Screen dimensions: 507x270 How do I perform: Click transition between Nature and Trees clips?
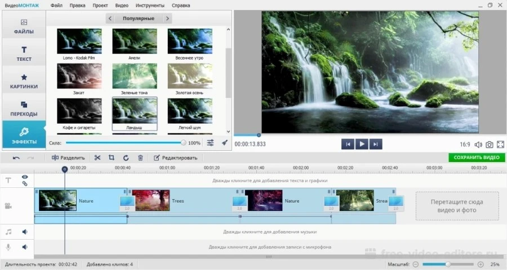[x=127, y=203]
